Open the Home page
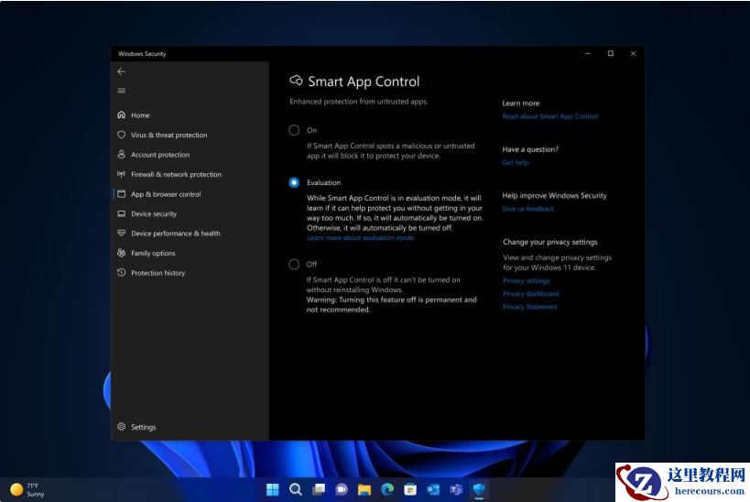 click(x=139, y=115)
